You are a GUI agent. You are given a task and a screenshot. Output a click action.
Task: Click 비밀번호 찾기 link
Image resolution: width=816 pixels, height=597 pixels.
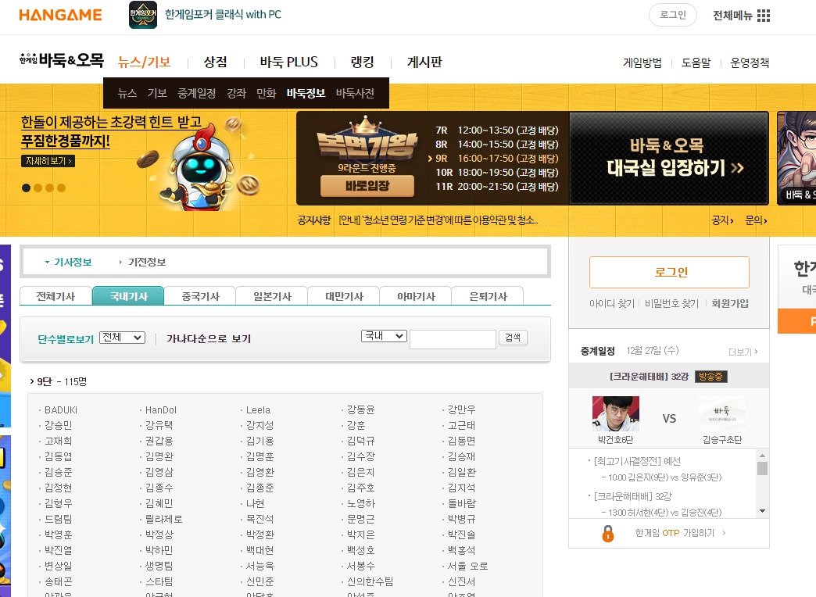click(672, 303)
